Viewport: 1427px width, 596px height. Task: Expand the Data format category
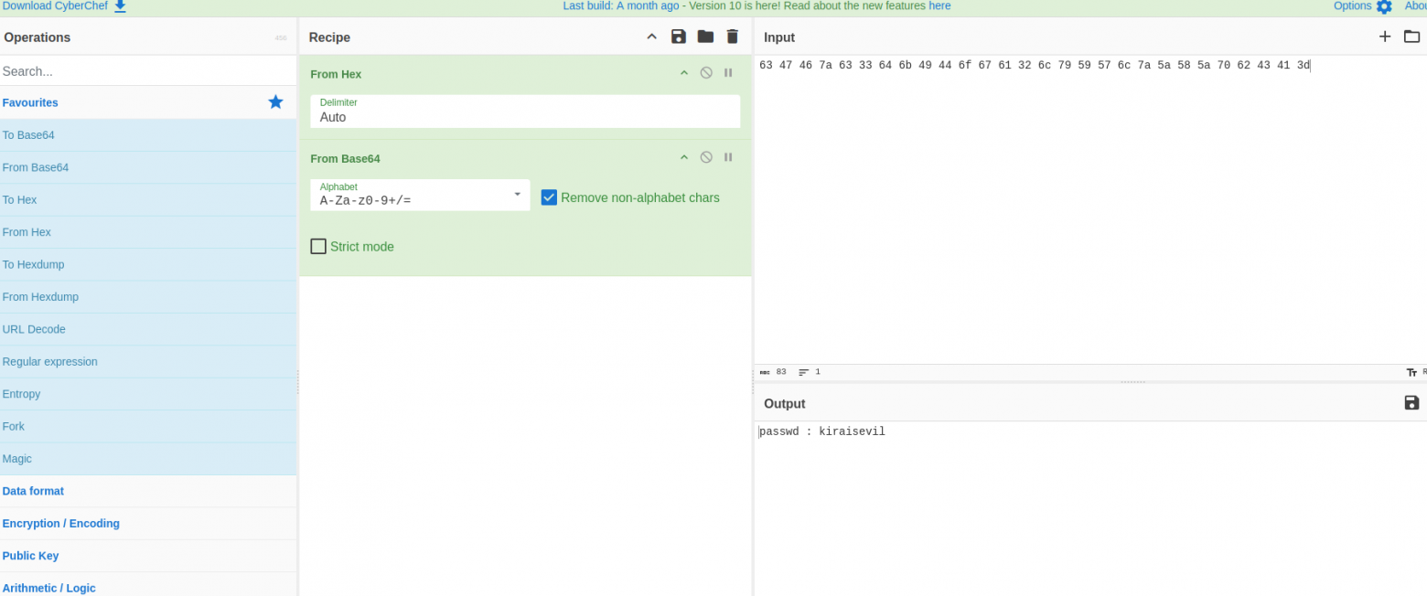[x=148, y=491]
